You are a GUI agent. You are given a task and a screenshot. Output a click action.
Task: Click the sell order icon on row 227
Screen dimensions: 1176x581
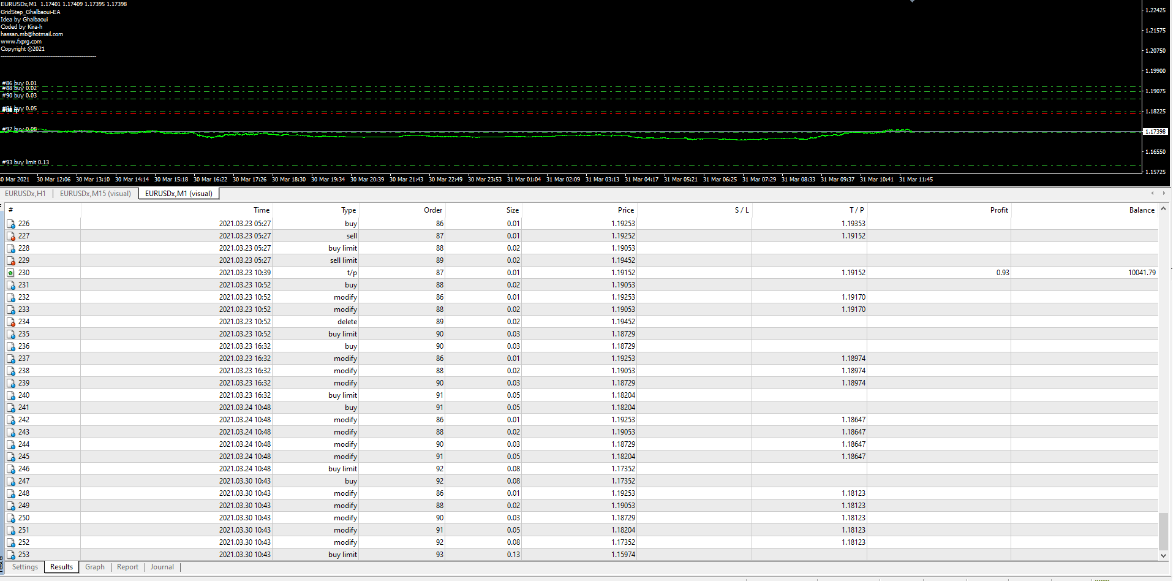pos(10,236)
